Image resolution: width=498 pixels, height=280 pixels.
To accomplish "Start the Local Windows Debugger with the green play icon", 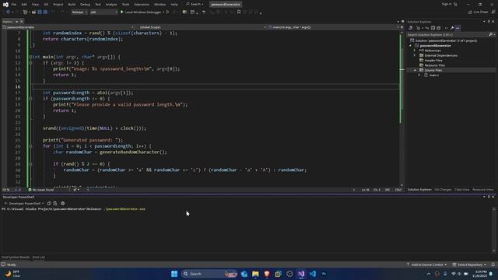I will (122, 12).
